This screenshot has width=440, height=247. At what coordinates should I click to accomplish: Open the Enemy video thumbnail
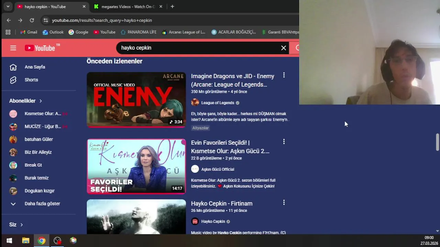(x=136, y=99)
